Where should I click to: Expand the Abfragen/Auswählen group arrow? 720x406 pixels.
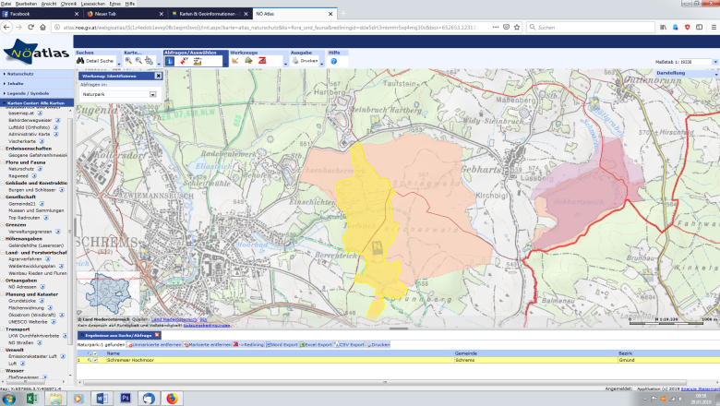point(225,64)
